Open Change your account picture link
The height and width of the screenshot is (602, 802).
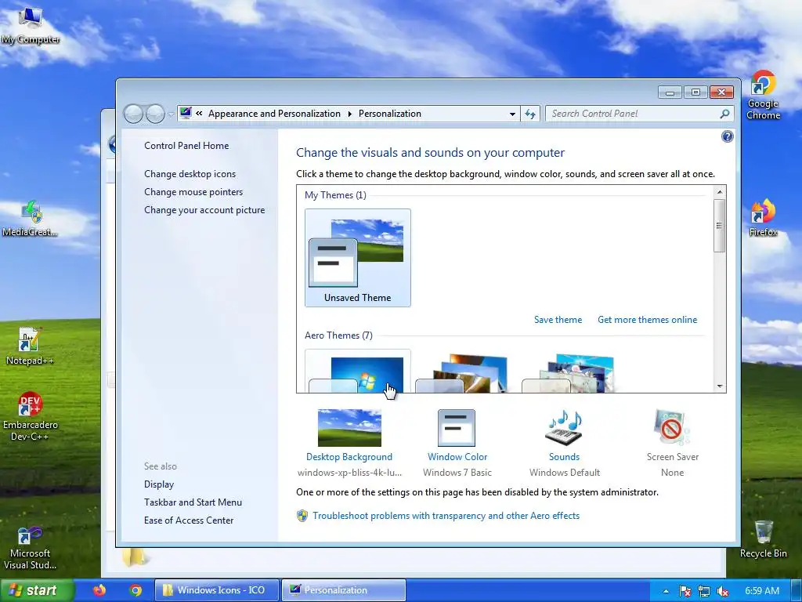(x=204, y=210)
